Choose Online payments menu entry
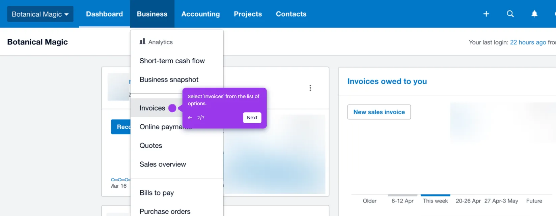556x216 pixels. (x=161, y=127)
